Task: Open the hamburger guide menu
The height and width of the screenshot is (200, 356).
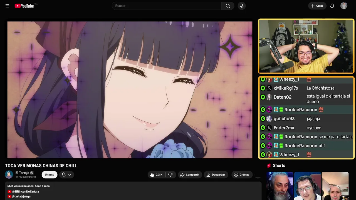Action: 7,6
